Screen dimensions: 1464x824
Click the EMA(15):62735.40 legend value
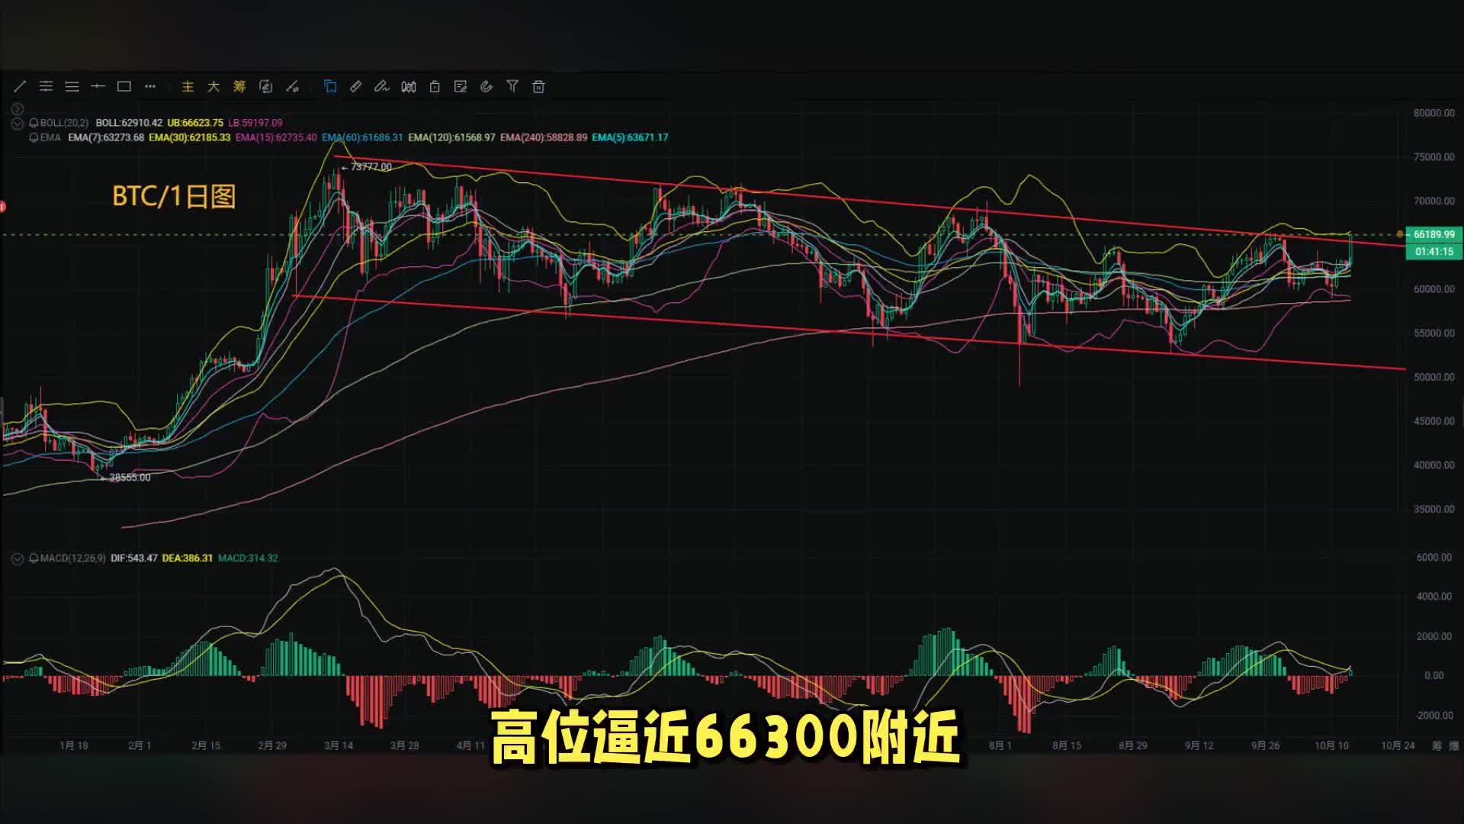click(x=276, y=138)
